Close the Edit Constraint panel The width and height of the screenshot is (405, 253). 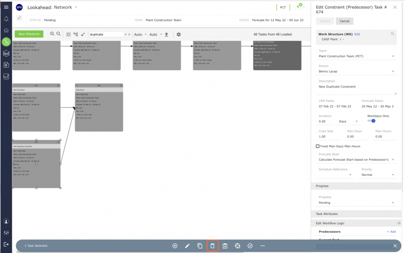coord(395,7)
